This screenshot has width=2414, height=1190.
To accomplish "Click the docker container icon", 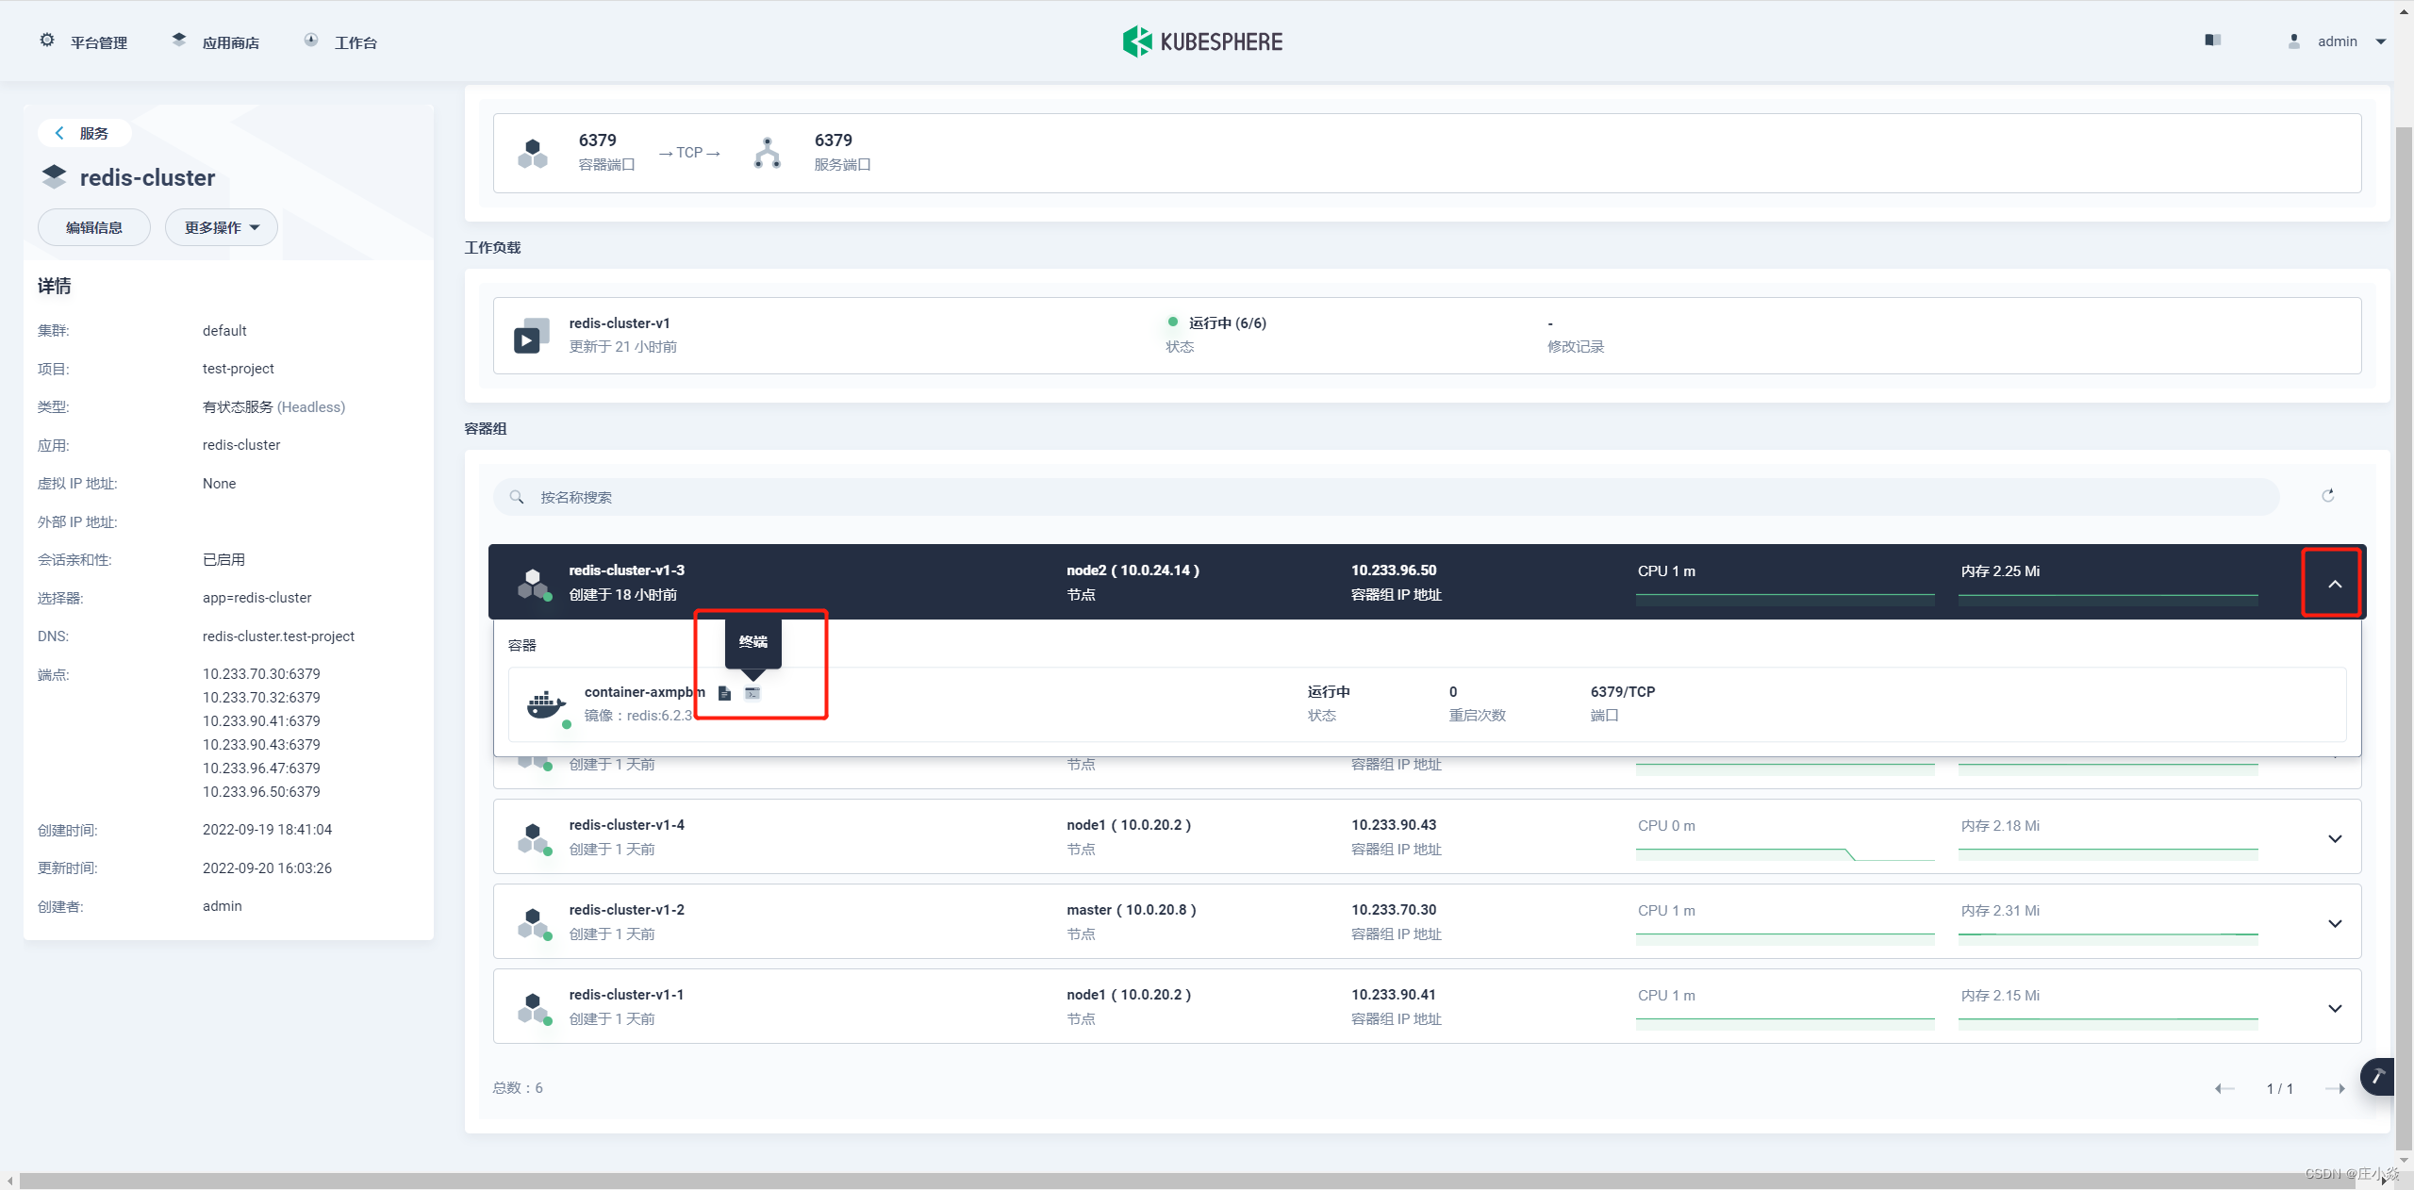I will point(546,703).
